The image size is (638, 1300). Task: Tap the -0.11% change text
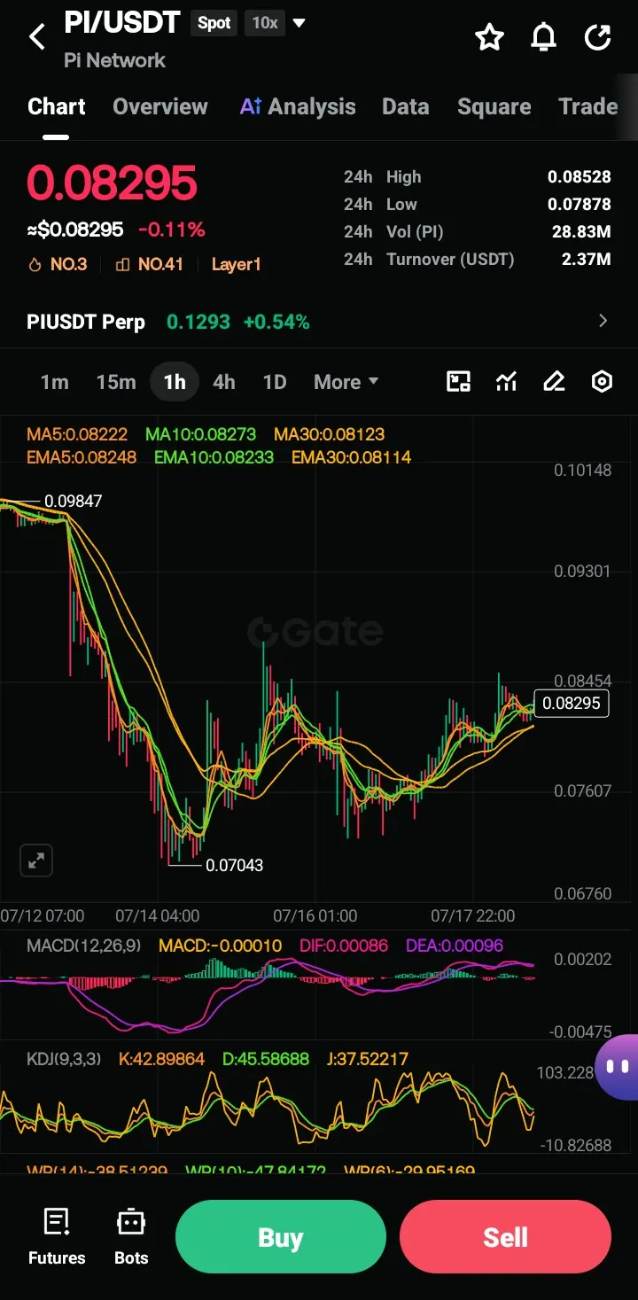(172, 230)
